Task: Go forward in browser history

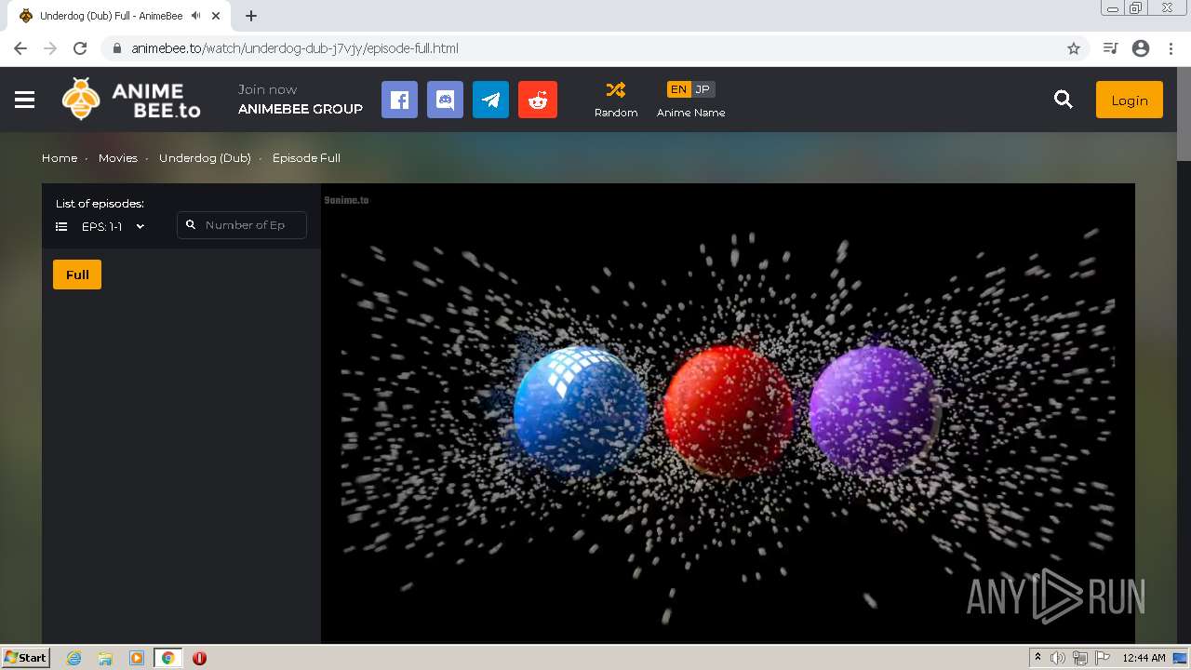Action: point(50,48)
